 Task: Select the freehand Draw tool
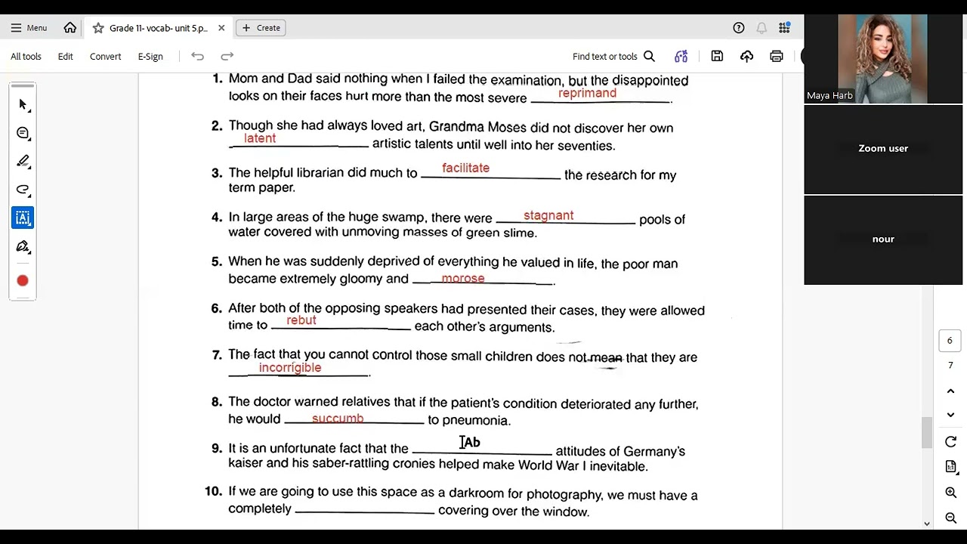tap(23, 190)
